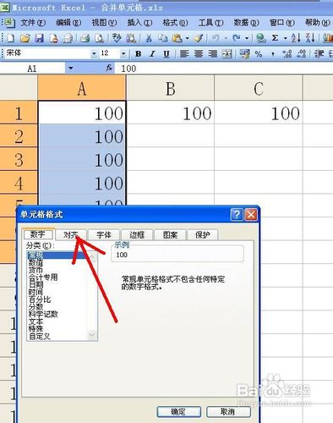Image resolution: width=333 pixels, height=423 pixels.
Task: Click the Undo arrow icon
Action: pos(216,38)
